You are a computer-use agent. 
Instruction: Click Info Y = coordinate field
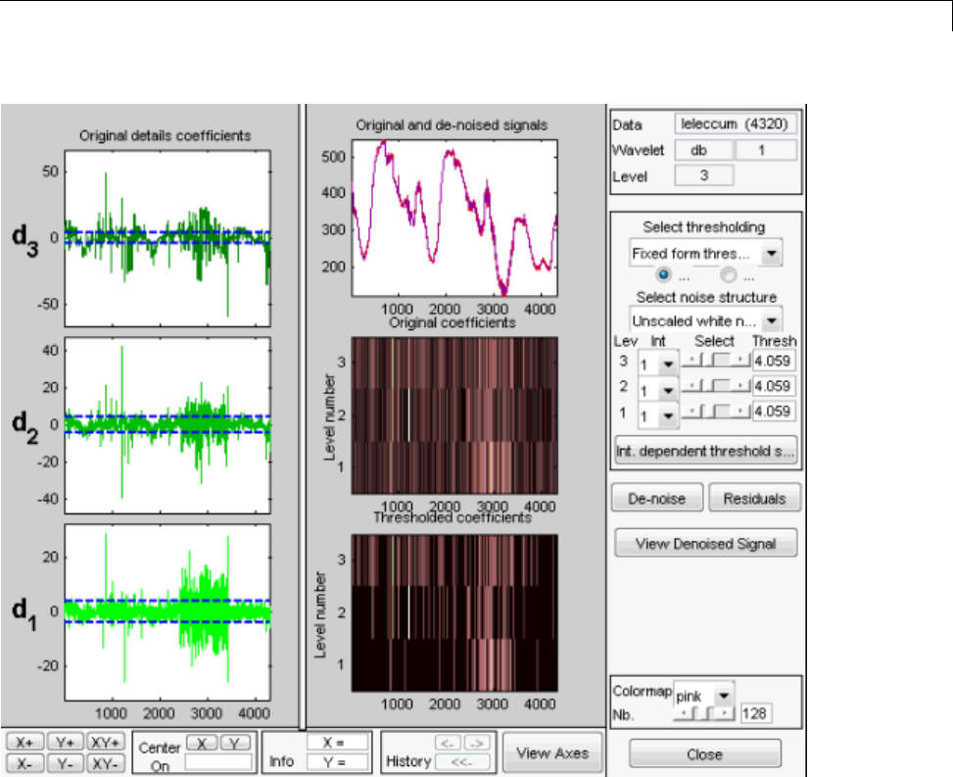click(337, 761)
